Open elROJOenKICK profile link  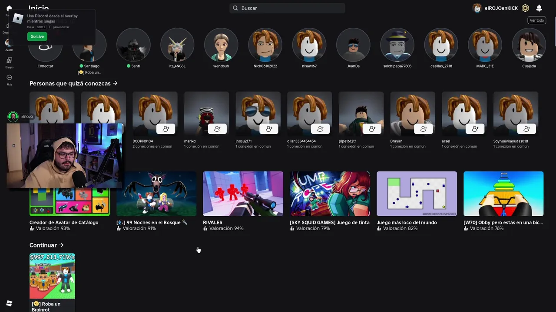[496, 8]
